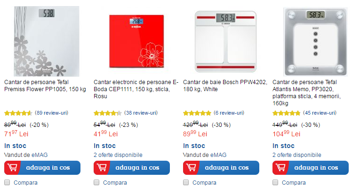Check Compara box for Bosch PPW4202

(x=186, y=182)
